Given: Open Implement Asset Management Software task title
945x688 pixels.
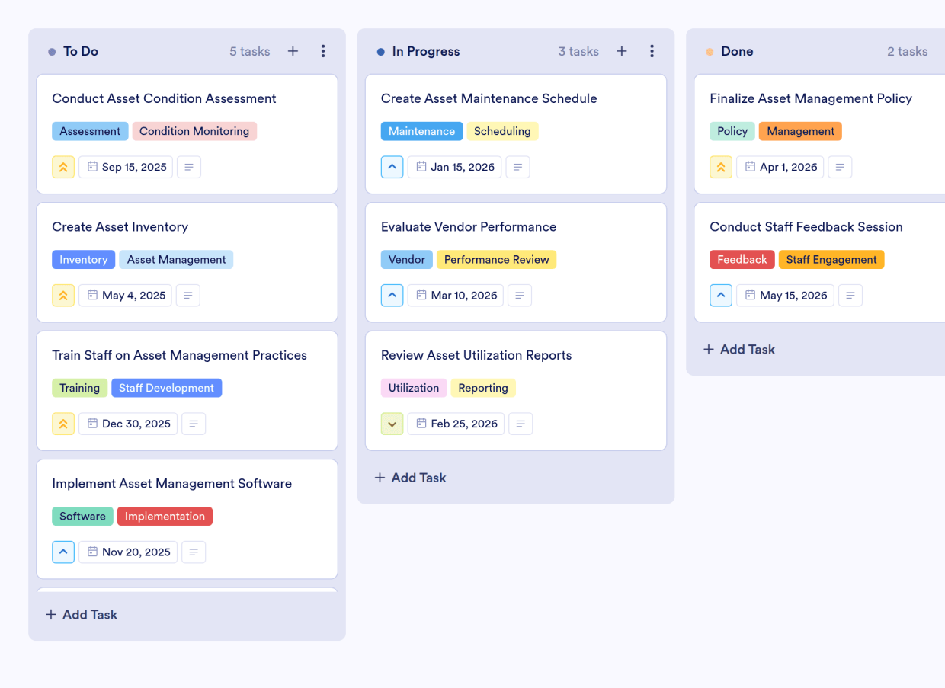Looking at the screenshot, I should click(x=171, y=484).
